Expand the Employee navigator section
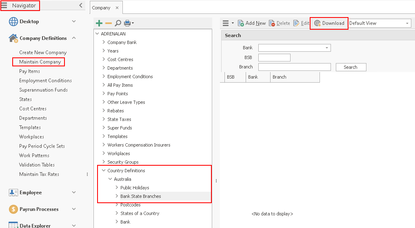The height and width of the screenshot is (228, 415). point(74,193)
